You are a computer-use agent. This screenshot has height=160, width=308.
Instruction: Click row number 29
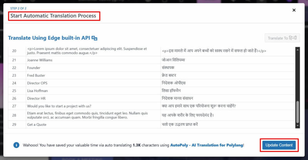pyautogui.click(x=14, y=125)
